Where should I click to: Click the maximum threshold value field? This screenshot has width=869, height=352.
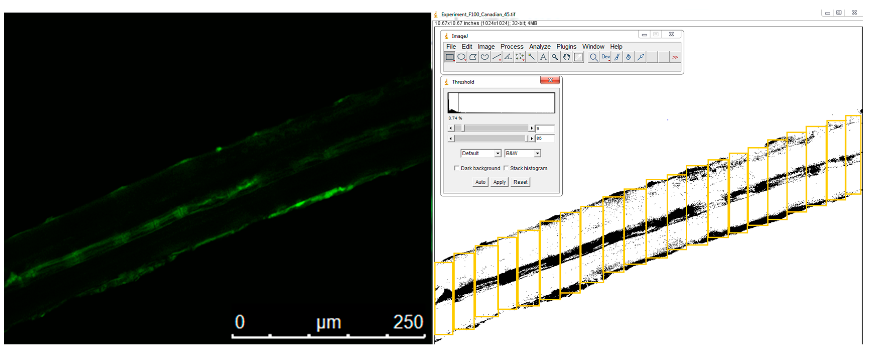(544, 139)
